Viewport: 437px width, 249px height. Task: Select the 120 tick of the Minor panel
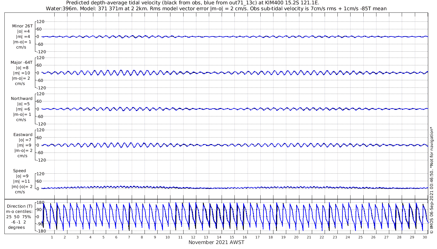pos(40,21)
